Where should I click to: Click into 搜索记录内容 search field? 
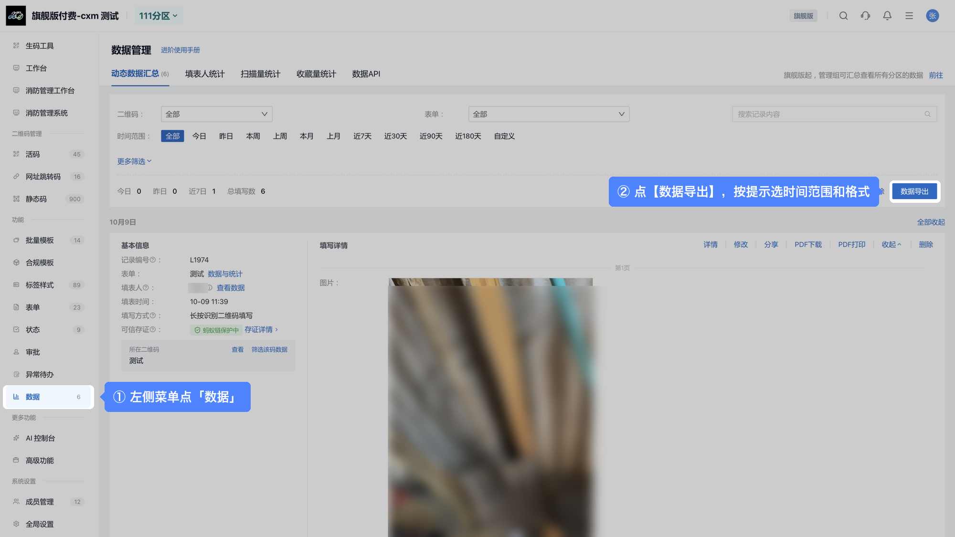coord(834,114)
